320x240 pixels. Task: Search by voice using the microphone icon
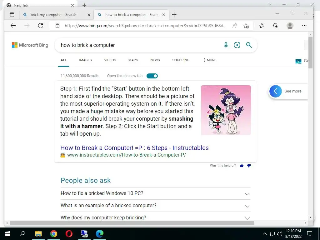[x=226, y=45]
